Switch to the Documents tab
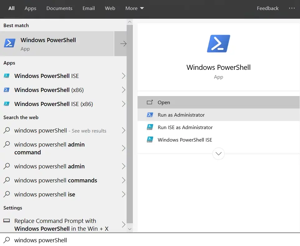The height and width of the screenshot is (246, 300). coord(59,8)
